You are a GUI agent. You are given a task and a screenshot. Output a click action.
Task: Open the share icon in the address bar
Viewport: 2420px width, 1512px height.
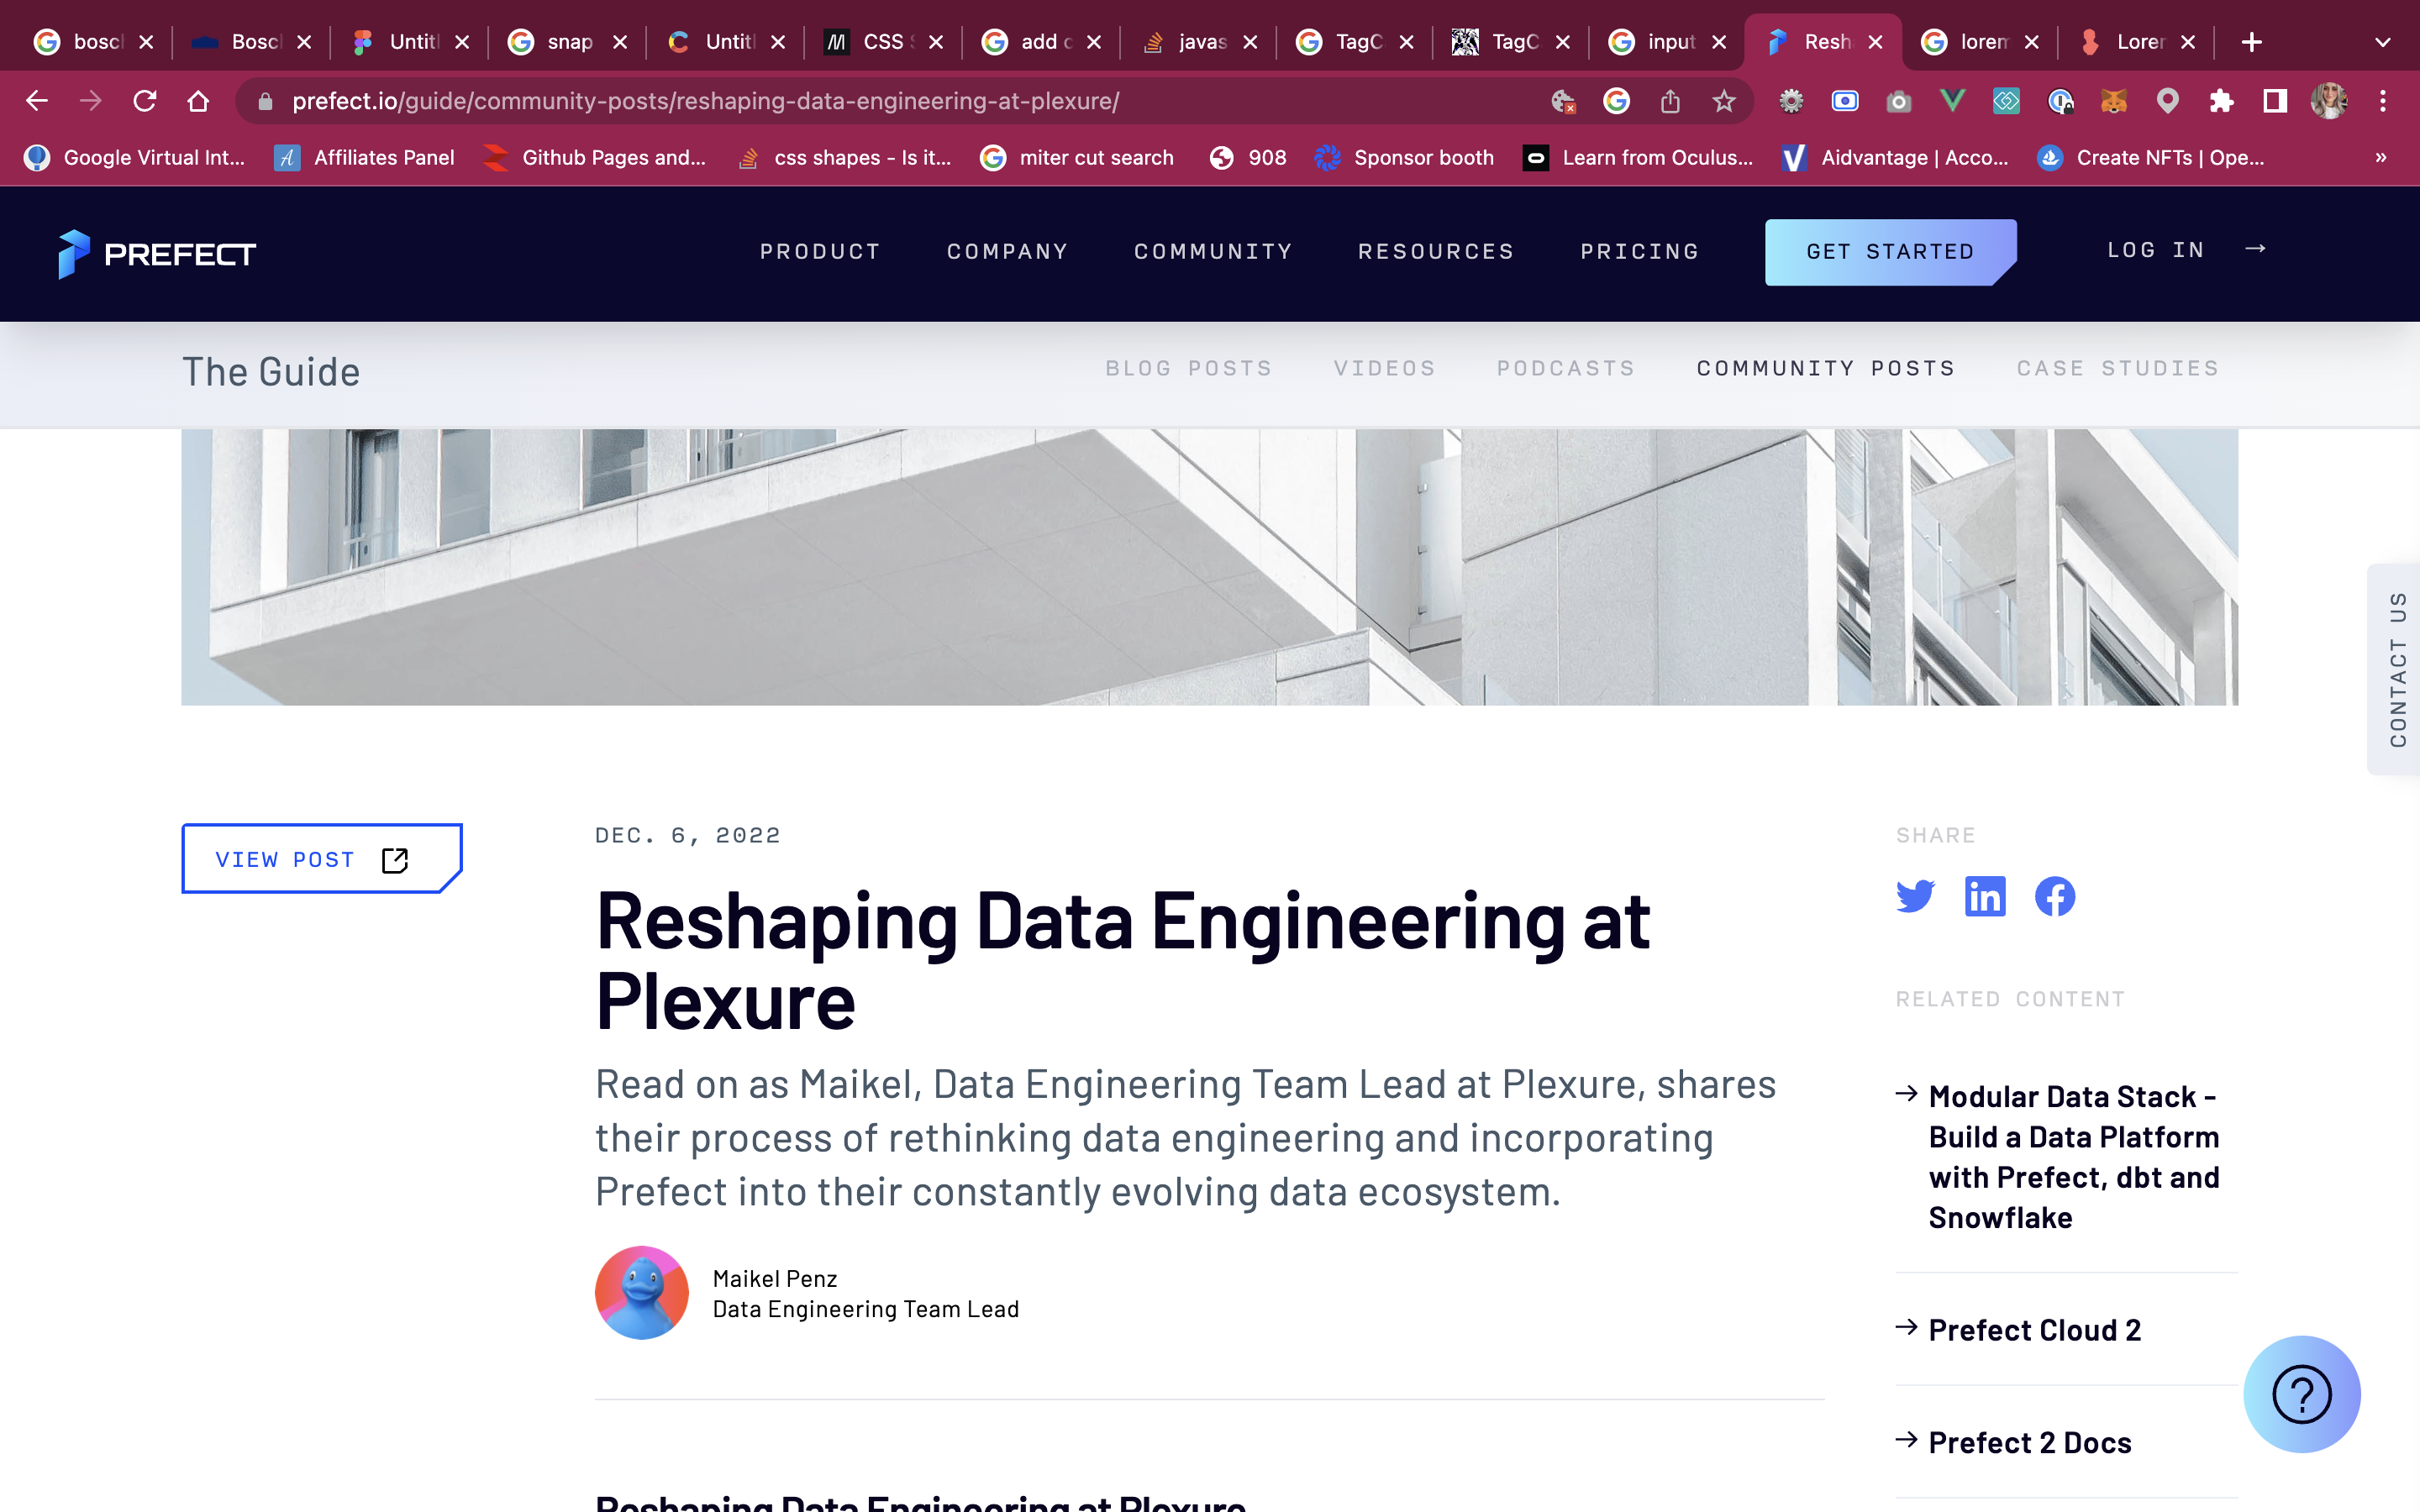(1670, 101)
